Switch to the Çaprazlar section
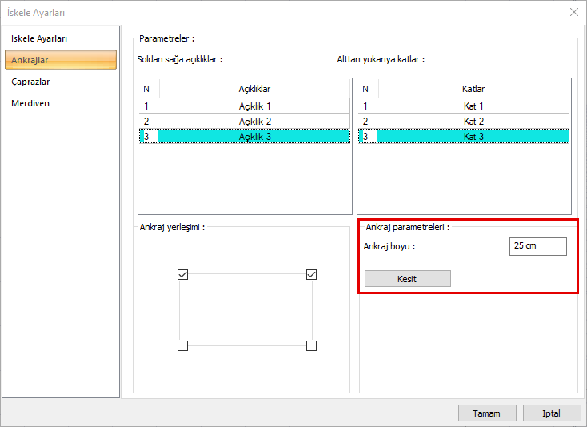Screen dimensions: 587x427 point(31,82)
